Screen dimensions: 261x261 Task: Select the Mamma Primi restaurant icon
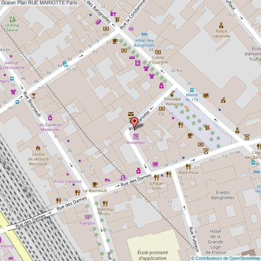[x=105, y=203]
